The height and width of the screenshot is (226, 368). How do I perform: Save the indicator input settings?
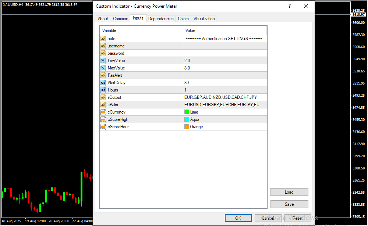point(289,204)
